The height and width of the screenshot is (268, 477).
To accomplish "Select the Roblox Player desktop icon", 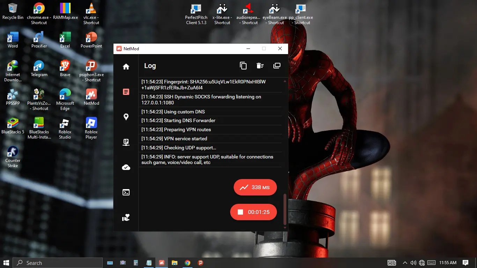I will pyautogui.click(x=91, y=128).
